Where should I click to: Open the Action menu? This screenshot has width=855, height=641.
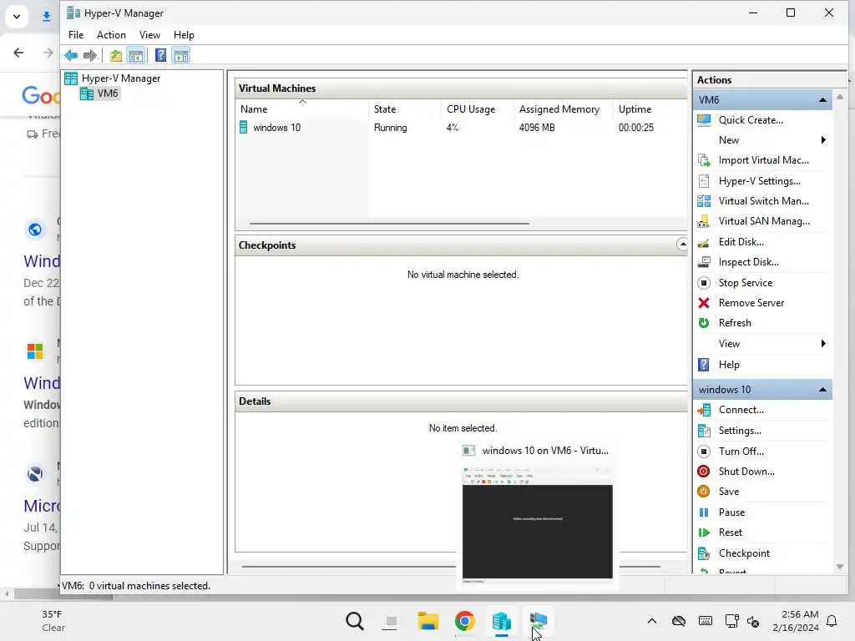click(111, 35)
